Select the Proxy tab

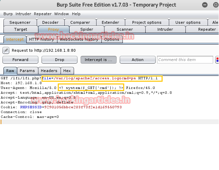[x=54, y=29]
